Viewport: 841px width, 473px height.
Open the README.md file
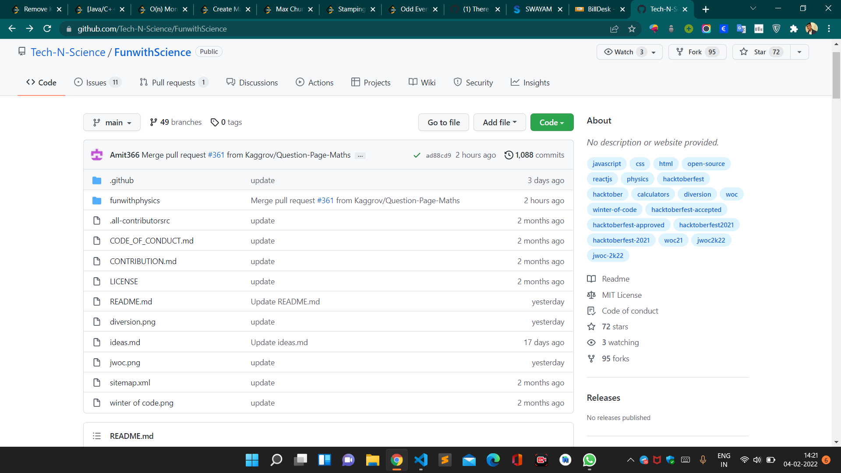(131, 302)
